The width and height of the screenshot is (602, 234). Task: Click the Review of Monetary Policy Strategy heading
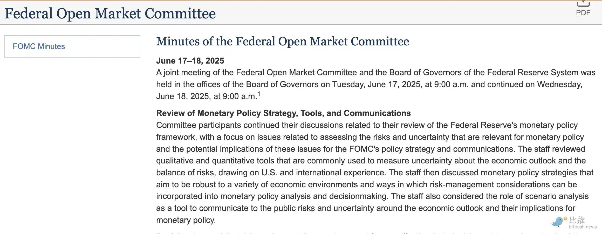[283, 113]
